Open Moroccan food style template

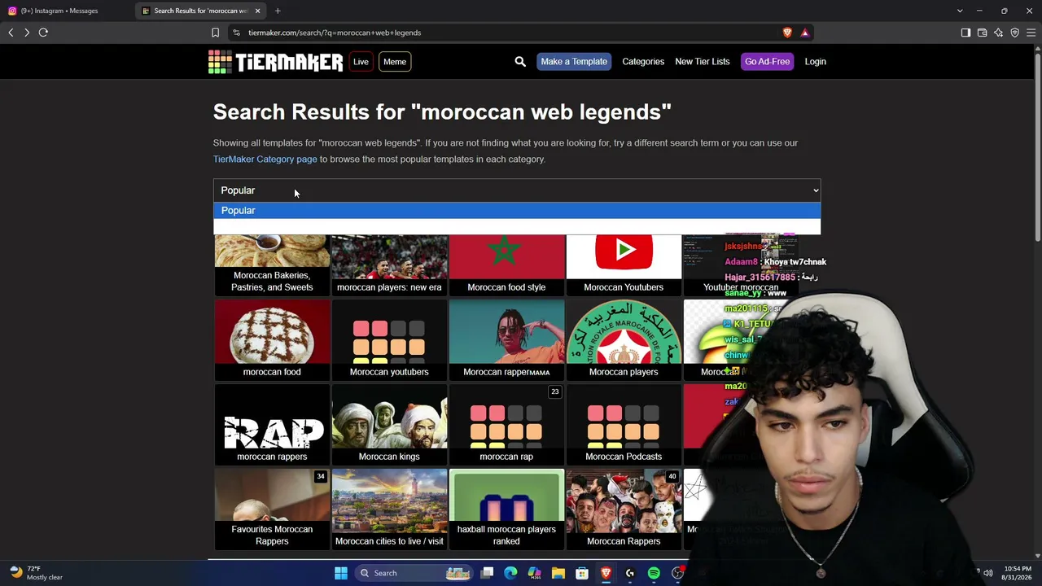pos(506,265)
